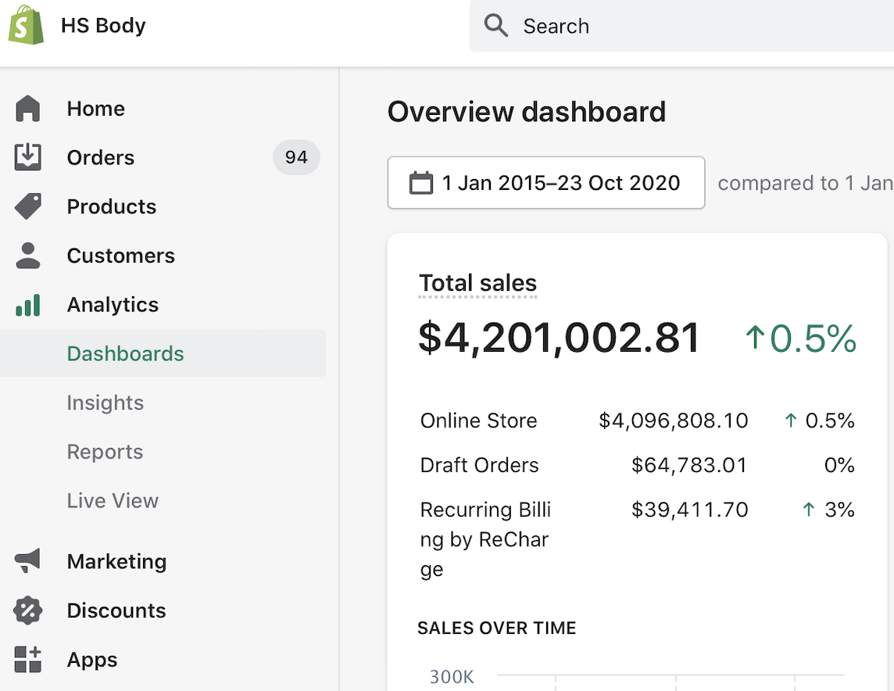Viewport: 894px width, 691px height.
Task: Click the Apps grid icon
Action: [27, 659]
